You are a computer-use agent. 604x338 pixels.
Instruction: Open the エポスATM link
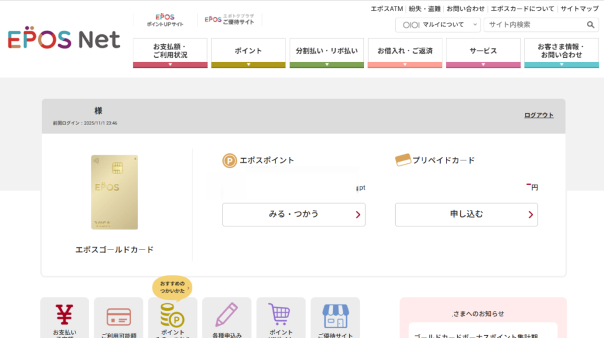(x=387, y=8)
